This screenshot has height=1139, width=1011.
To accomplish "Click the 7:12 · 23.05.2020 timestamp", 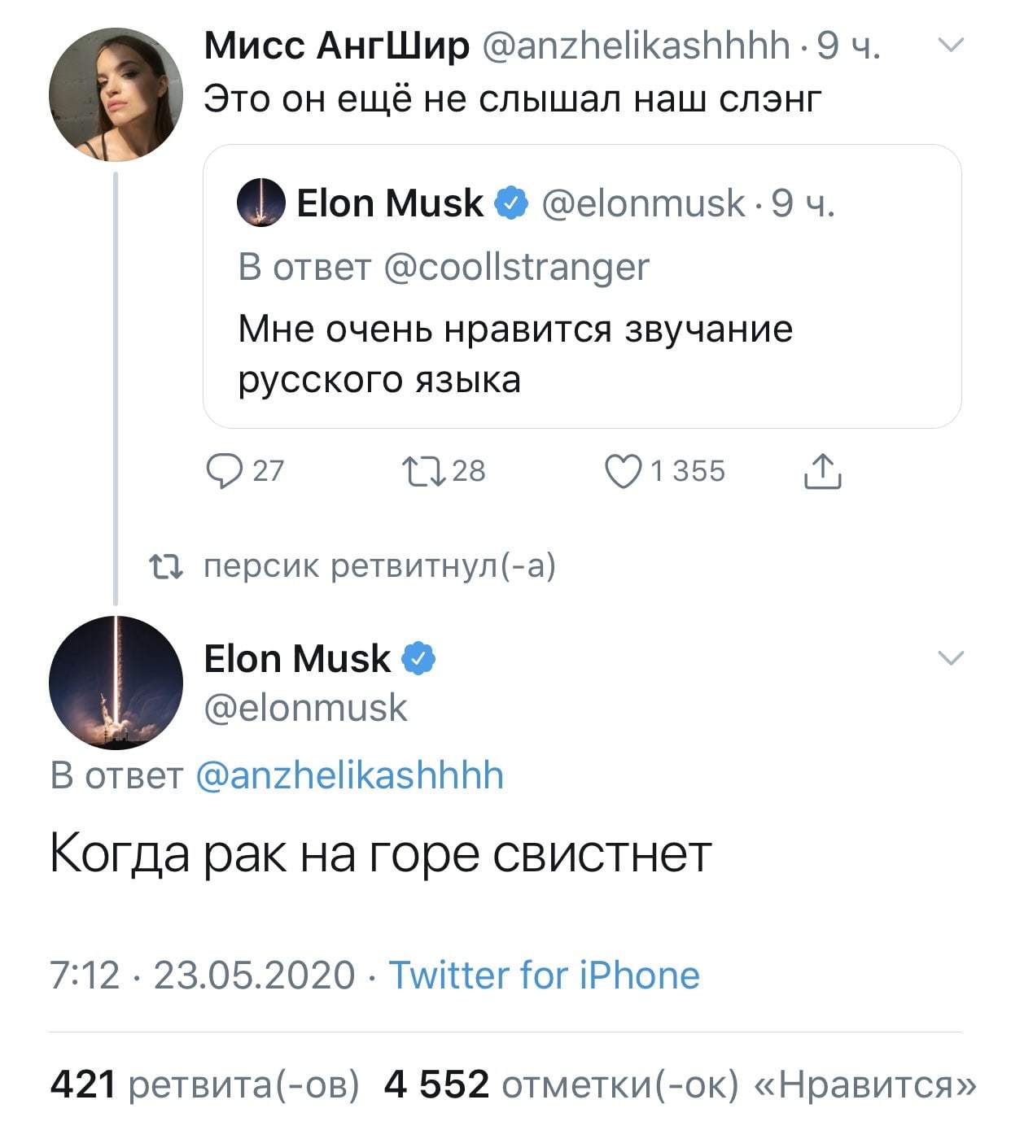I will [203, 975].
